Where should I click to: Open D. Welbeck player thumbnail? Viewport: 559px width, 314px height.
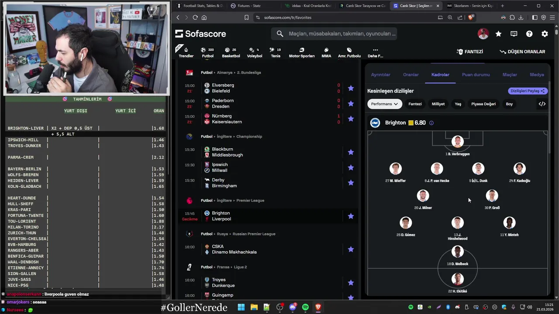pos(457,252)
